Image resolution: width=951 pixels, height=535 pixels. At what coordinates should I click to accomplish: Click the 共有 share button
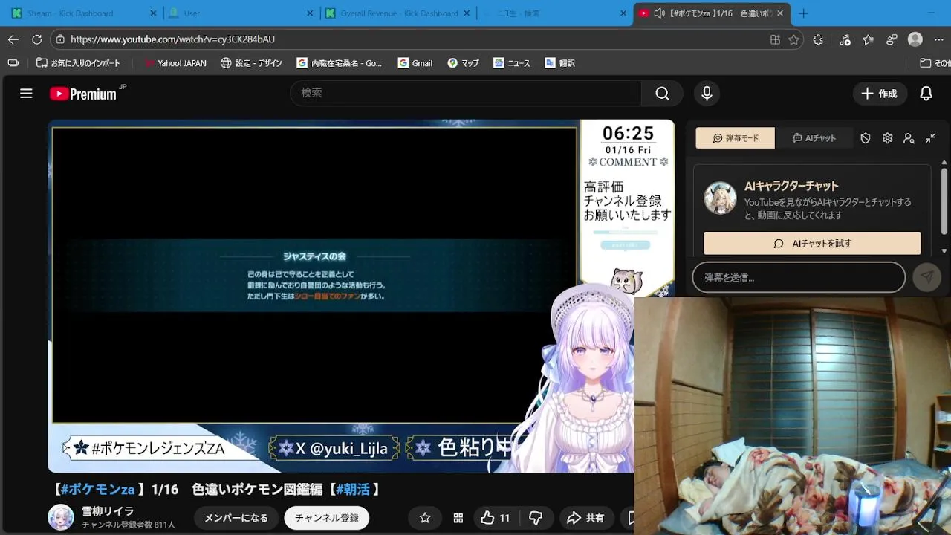pyautogui.click(x=585, y=518)
